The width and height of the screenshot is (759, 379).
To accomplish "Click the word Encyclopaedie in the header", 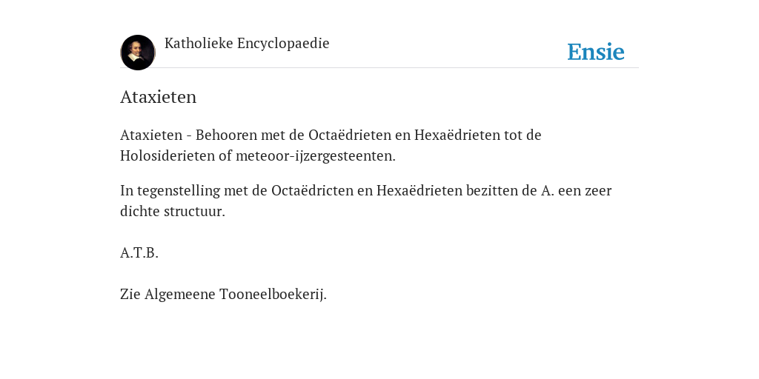I will coord(283,44).
